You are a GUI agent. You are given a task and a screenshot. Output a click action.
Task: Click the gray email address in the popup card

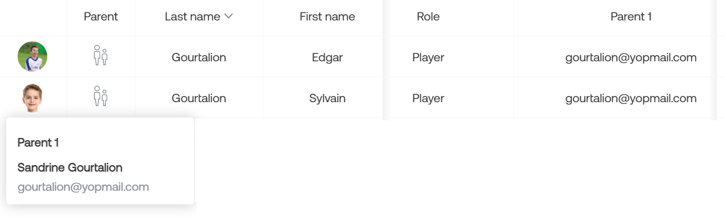click(83, 187)
